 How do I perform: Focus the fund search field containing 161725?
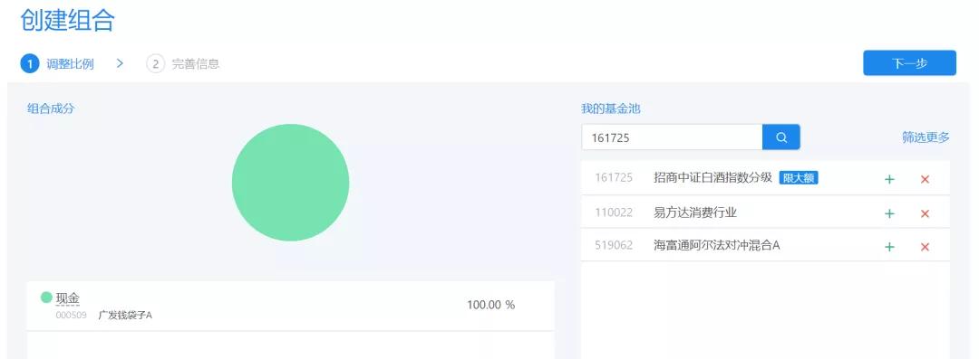(672, 137)
